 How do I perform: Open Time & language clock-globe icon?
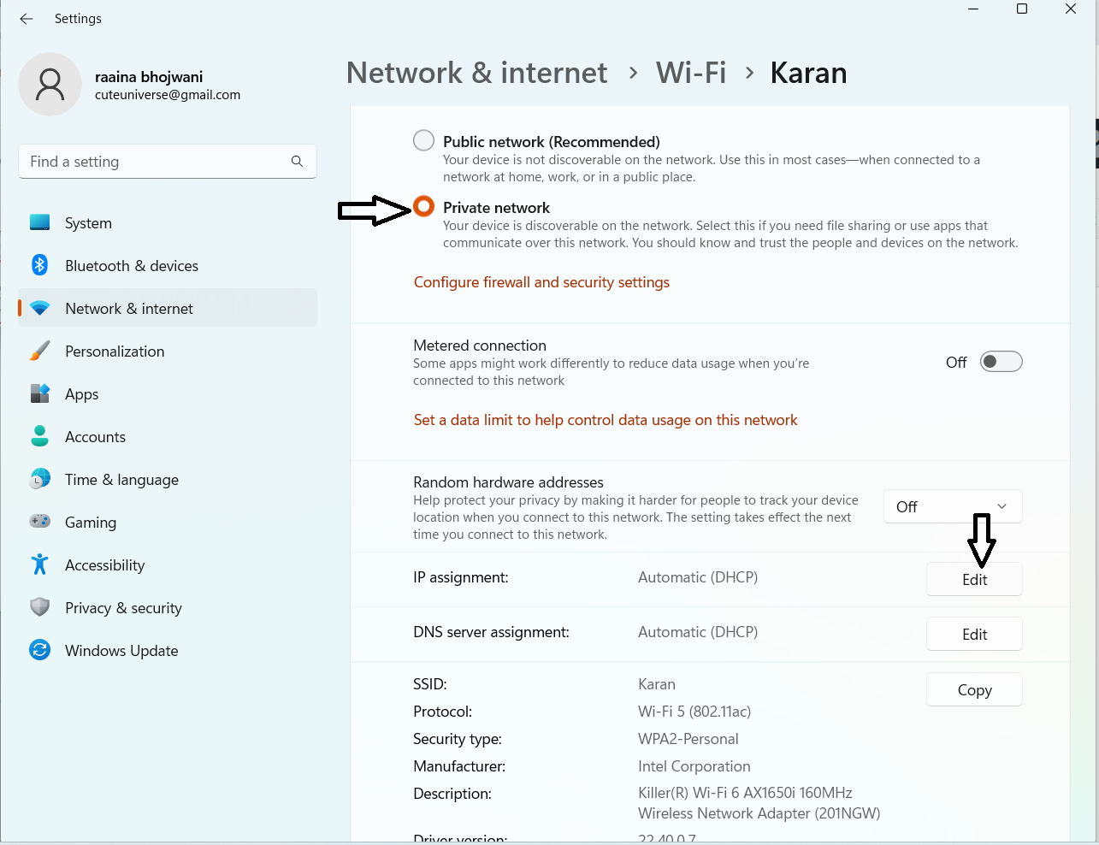point(40,480)
